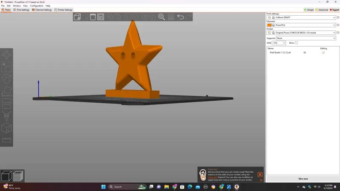Select the Rotate gizmo tool

tap(6, 79)
